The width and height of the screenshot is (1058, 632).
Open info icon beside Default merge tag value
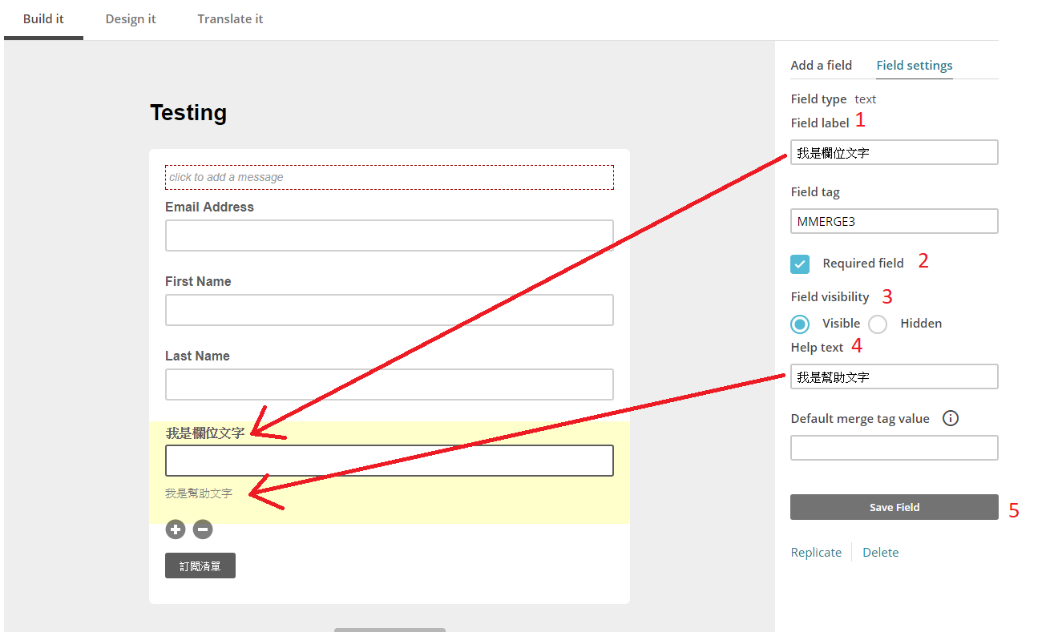coord(951,418)
